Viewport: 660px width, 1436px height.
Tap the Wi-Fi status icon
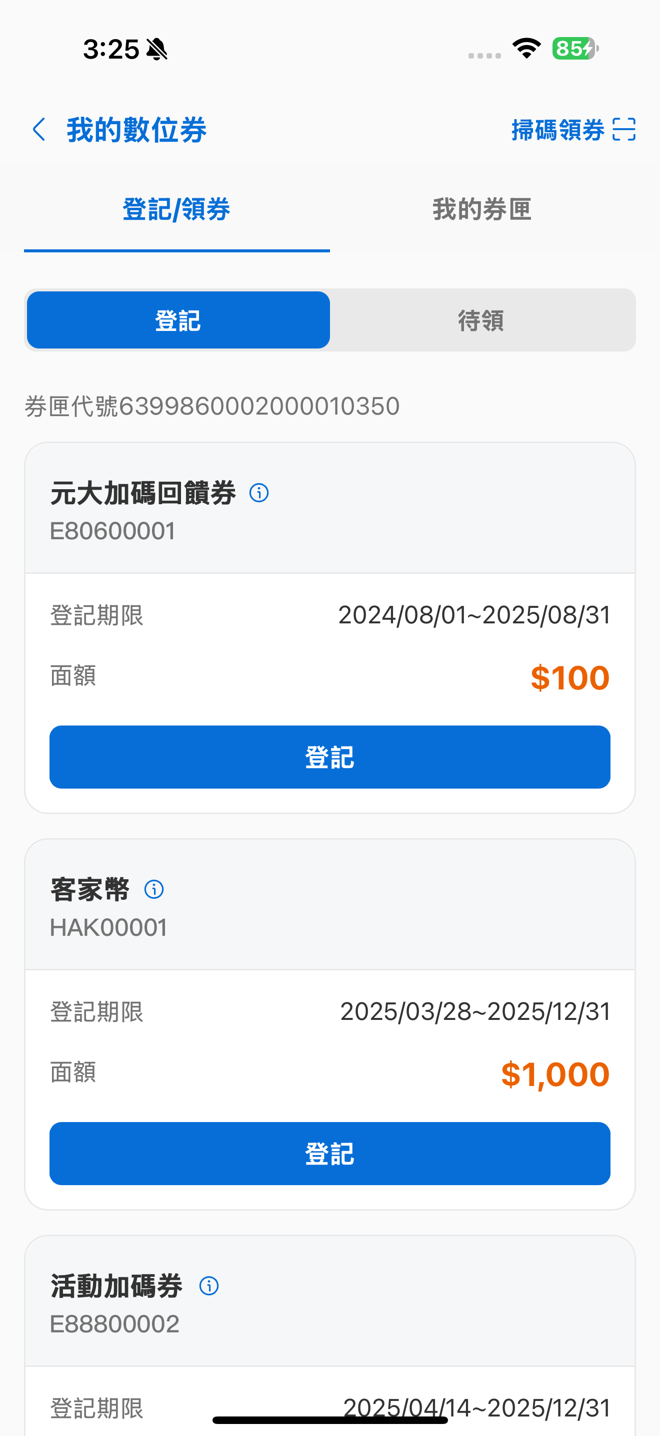point(526,49)
